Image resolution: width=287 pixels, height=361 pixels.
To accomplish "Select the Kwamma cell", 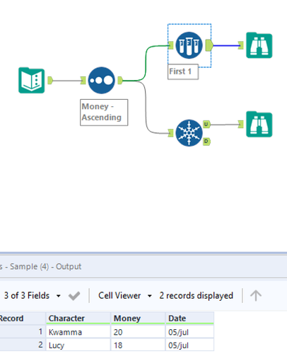I will pyautogui.click(x=78, y=332).
